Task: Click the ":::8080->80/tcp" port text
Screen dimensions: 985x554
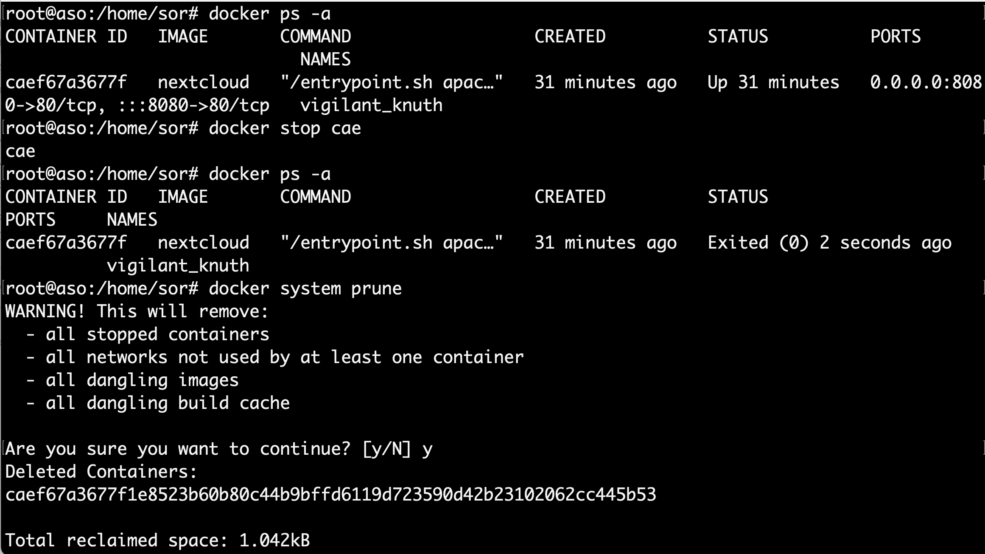Action: 193,106
